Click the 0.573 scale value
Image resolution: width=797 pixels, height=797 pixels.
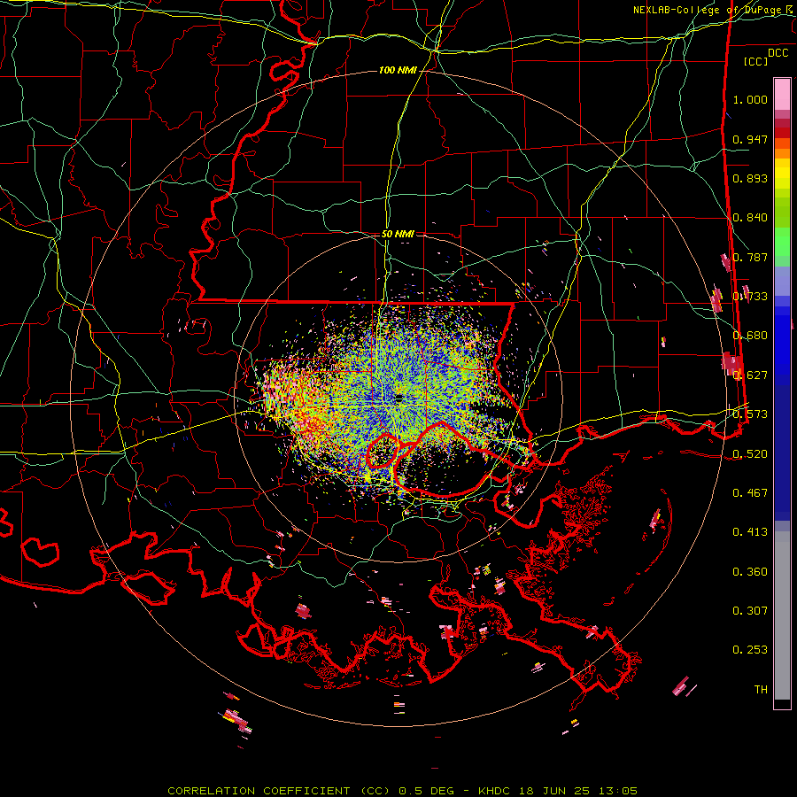[750, 414]
